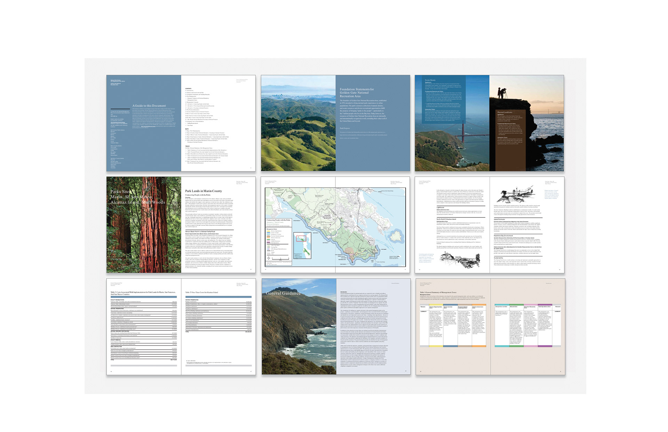
Task: Click the "Park Lands in Marin County" heading
Action: (x=203, y=191)
